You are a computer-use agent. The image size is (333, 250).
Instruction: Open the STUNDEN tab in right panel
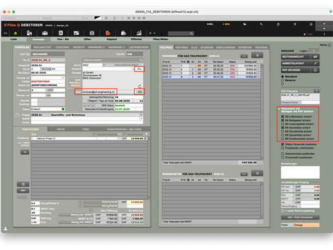tap(207, 47)
